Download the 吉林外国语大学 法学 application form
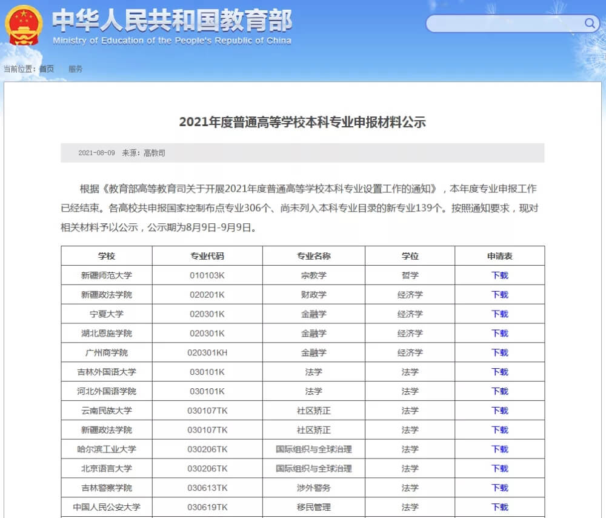 [x=499, y=372]
